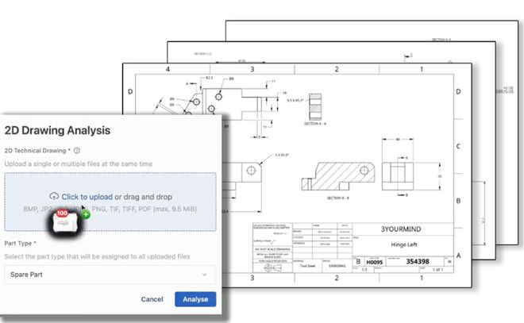The image size is (524, 323).
Task: Cancel the 2D Drawing Analysis dialog
Action: click(152, 299)
